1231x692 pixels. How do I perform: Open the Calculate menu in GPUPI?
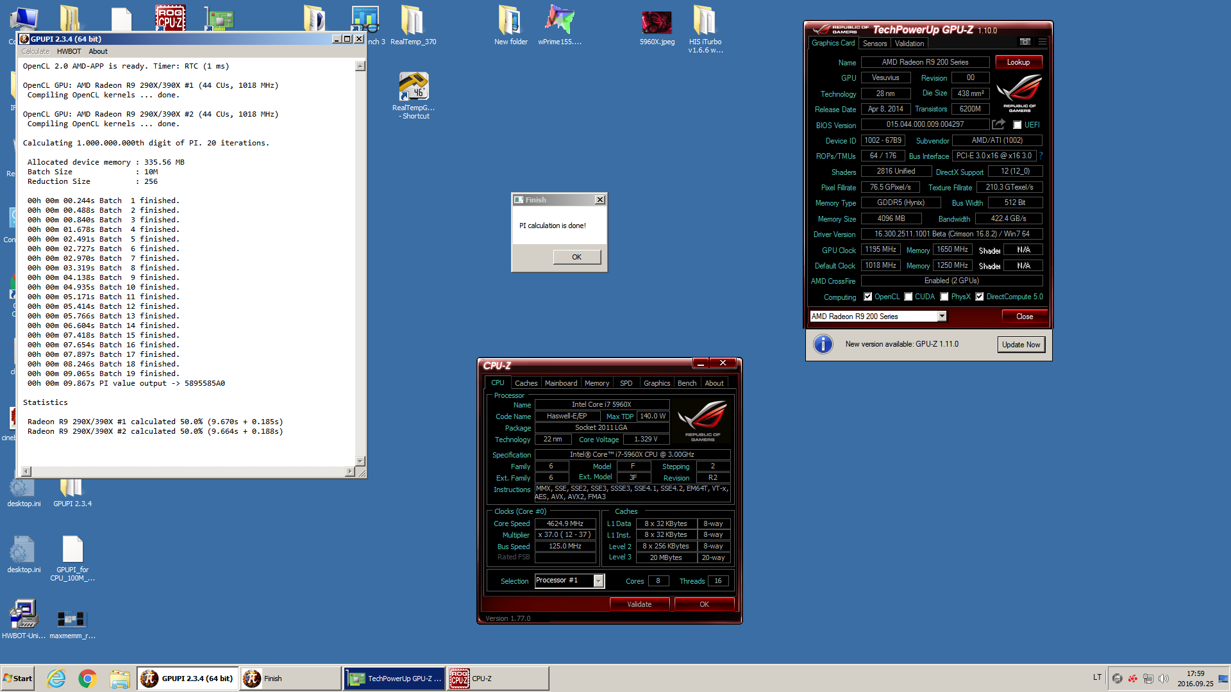(x=35, y=51)
